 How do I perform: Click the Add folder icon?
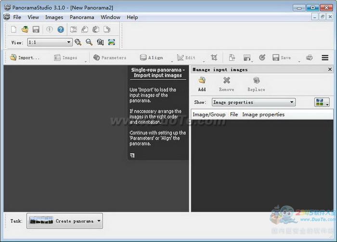point(202,81)
